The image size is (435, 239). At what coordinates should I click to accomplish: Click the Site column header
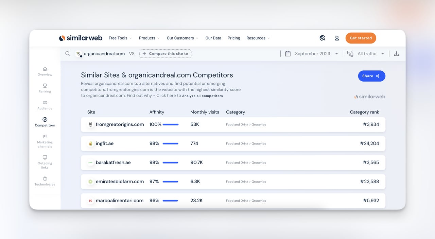[91, 112]
